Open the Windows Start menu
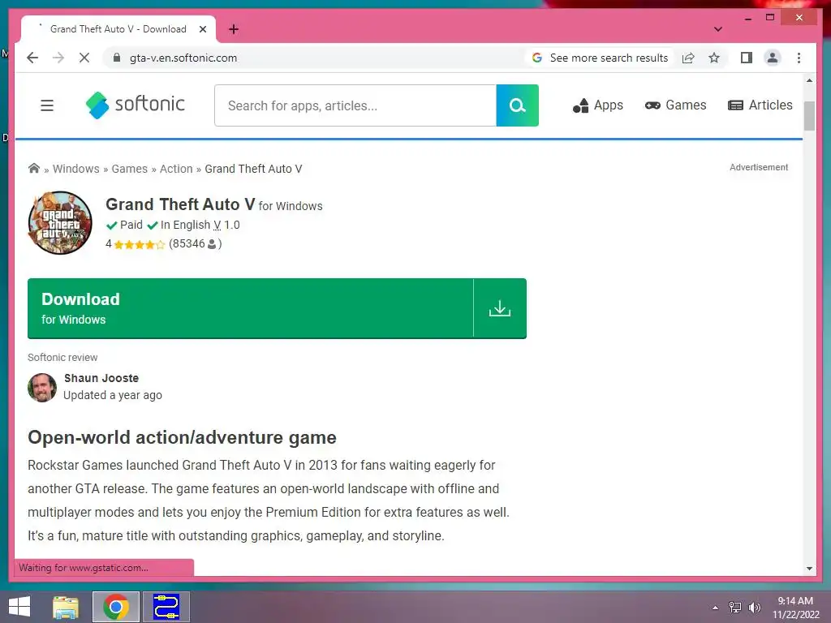The height and width of the screenshot is (623, 831). tap(19, 607)
